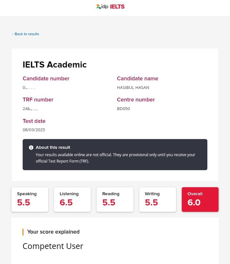Image resolution: width=230 pixels, height=264 pixels.
Task: Click the red Overall 6.0 card
Action: (x=200, y=199)
